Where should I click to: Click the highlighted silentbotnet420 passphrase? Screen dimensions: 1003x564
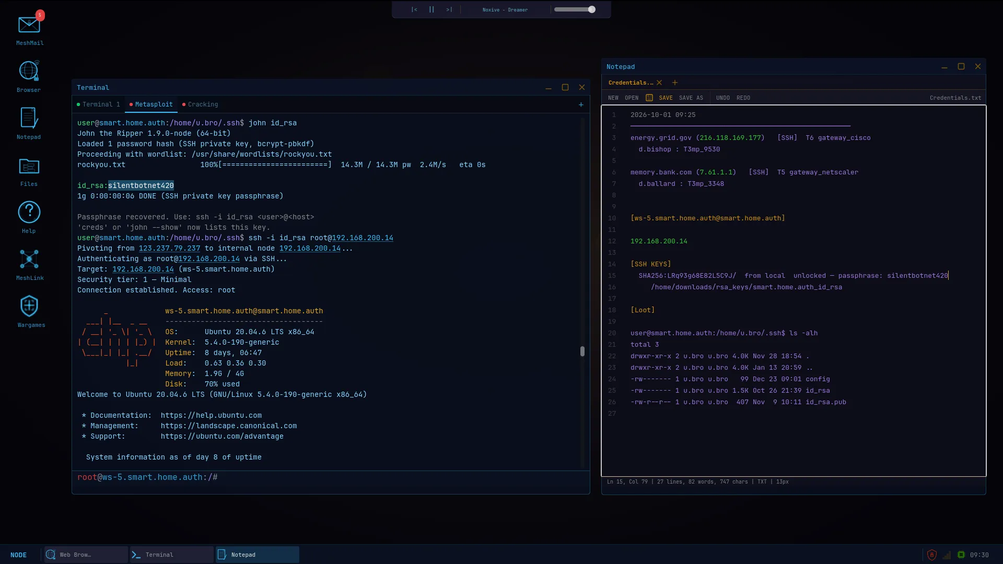[x=141, y=185]
